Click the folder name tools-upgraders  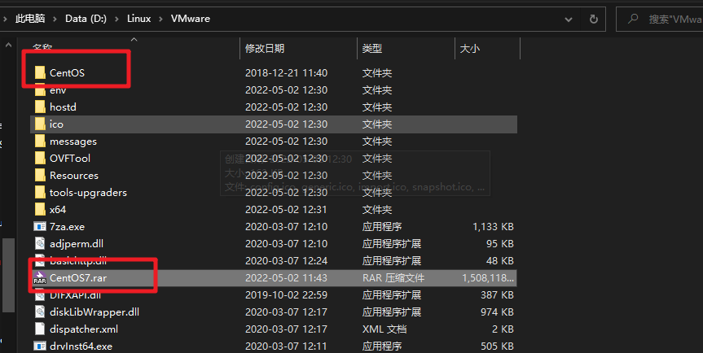(x=88, y=193)
